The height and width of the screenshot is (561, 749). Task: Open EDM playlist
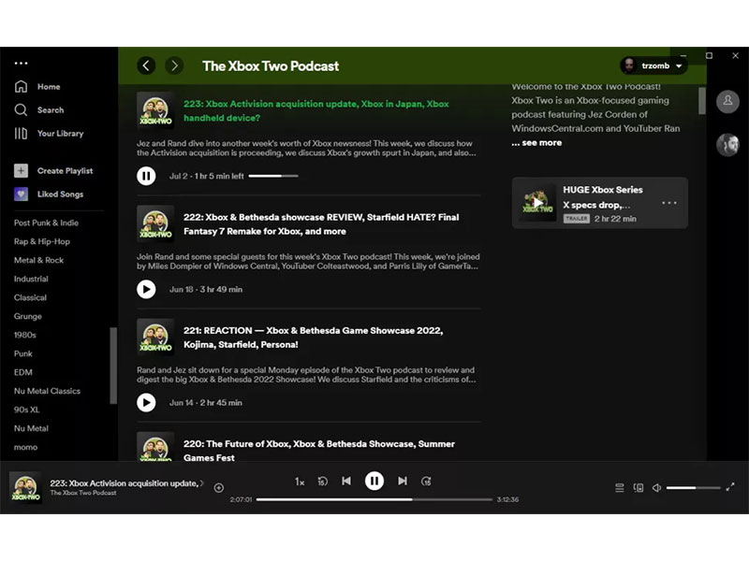[22, 372]
